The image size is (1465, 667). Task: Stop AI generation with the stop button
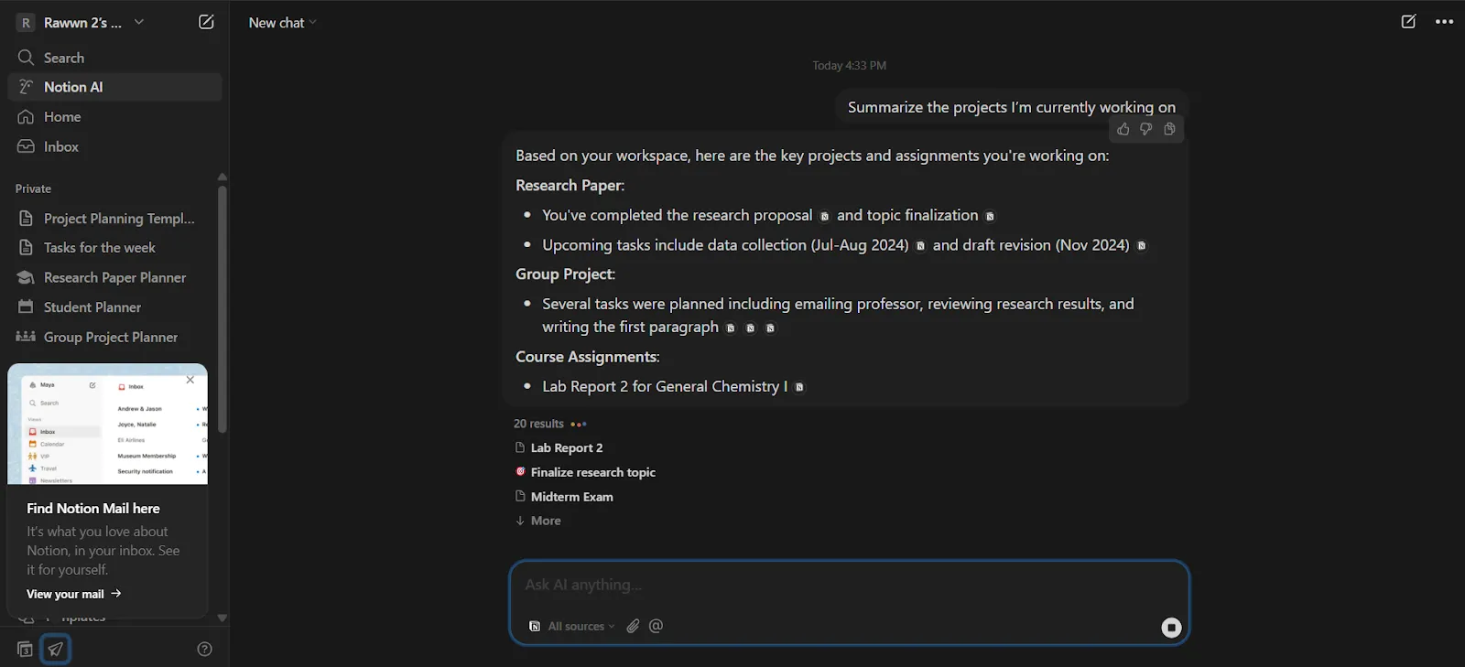[1171, 628]
